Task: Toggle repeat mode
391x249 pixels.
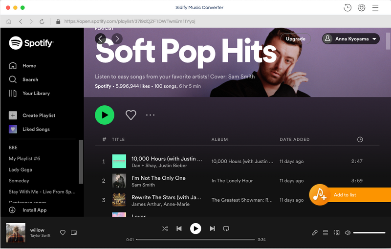Action: coord(226,229)
